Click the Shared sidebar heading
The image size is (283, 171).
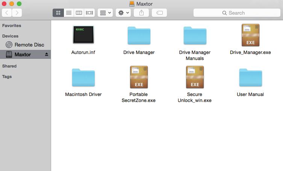tap(9, 66)
